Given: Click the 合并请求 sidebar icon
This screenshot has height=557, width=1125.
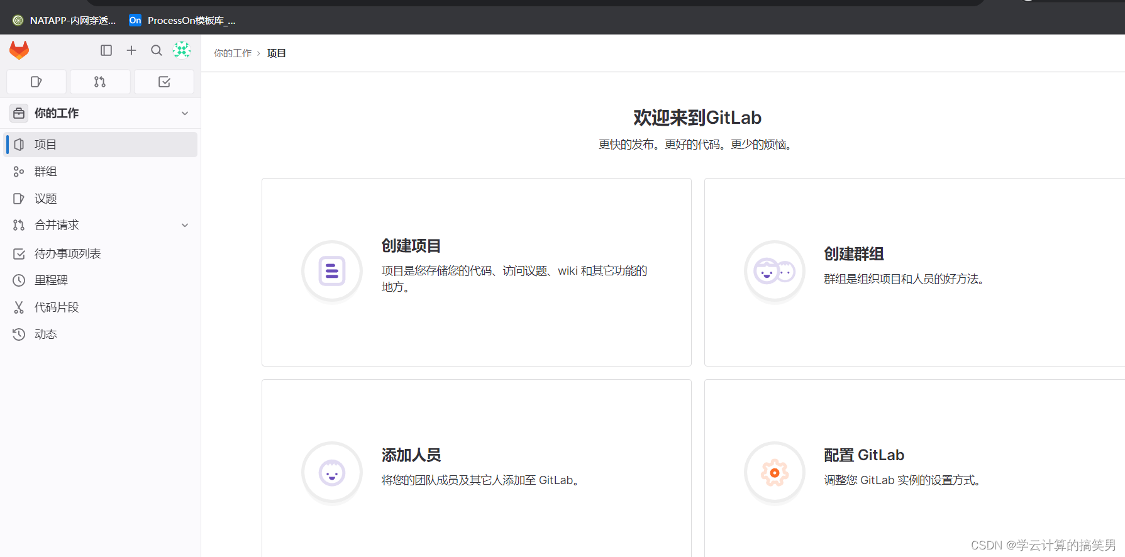Looking at the screenshot, I should pyautogui.click(x=19, y=225).
